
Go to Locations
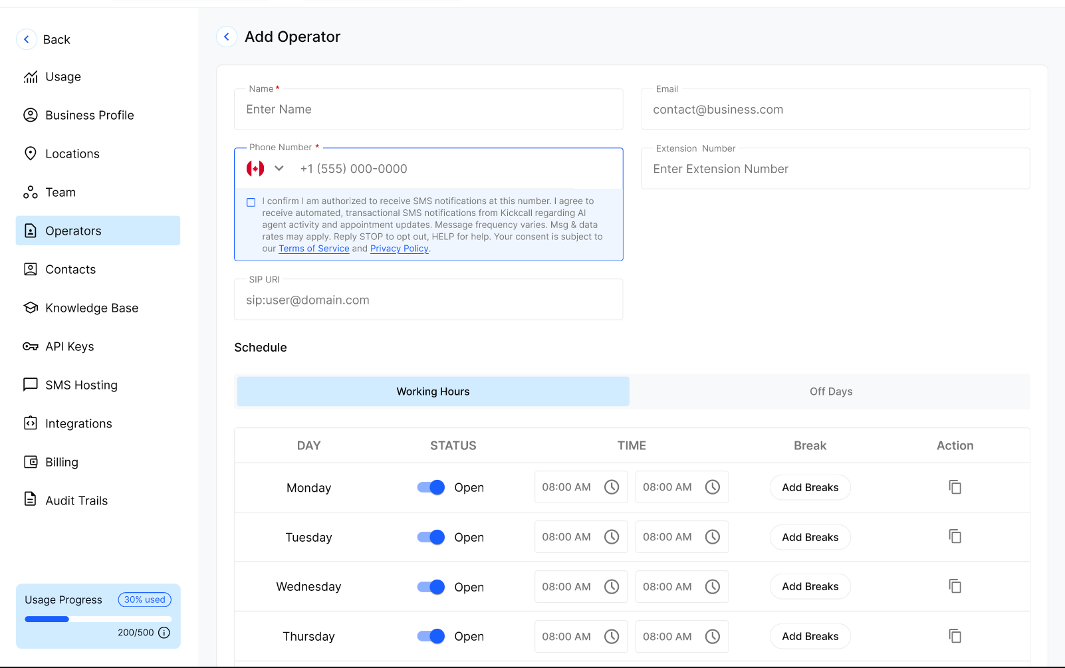click(98, 154)
